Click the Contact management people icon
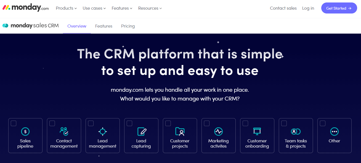The width and height of the screenshot is (361, 163). 64,131
